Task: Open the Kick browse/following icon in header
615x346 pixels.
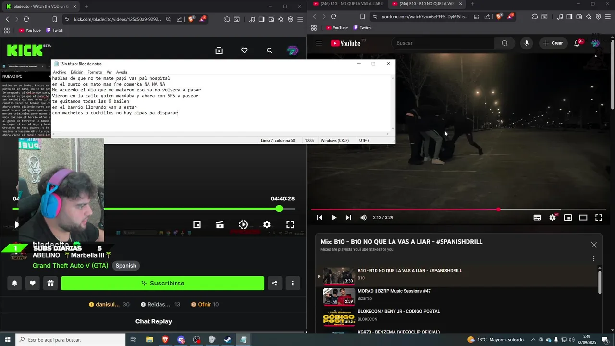Action: [219, 50]
